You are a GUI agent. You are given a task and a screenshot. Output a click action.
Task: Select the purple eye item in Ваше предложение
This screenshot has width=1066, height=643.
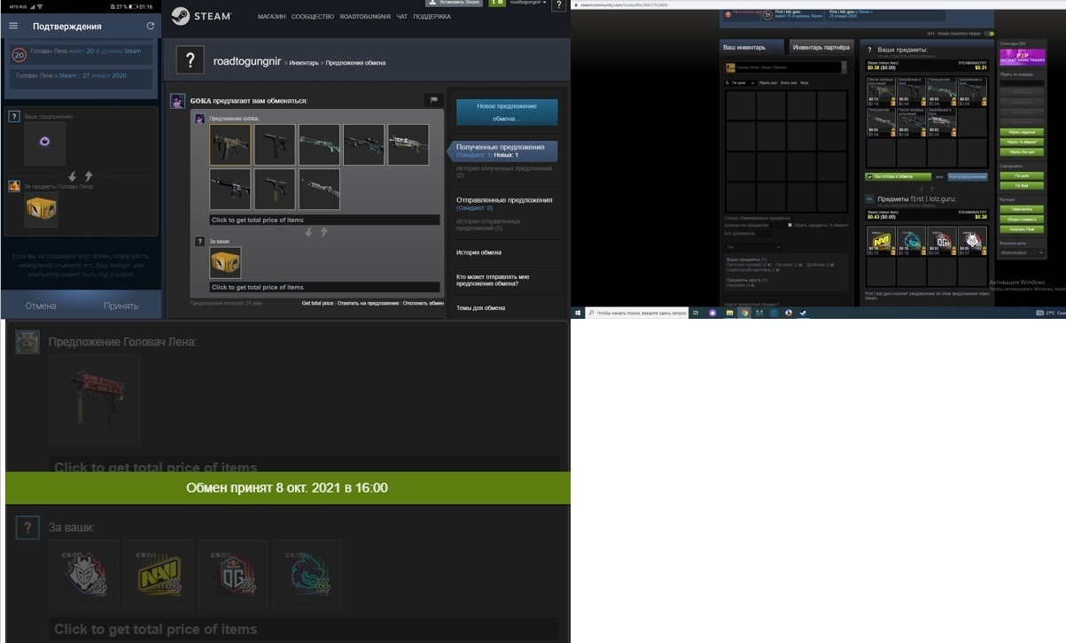coord(44,143)
